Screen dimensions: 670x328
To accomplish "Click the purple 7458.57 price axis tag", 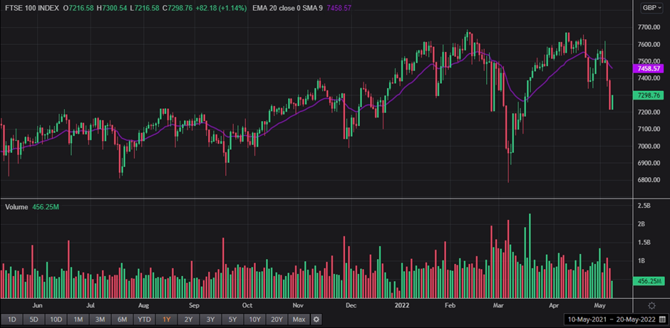I will 647,68.
